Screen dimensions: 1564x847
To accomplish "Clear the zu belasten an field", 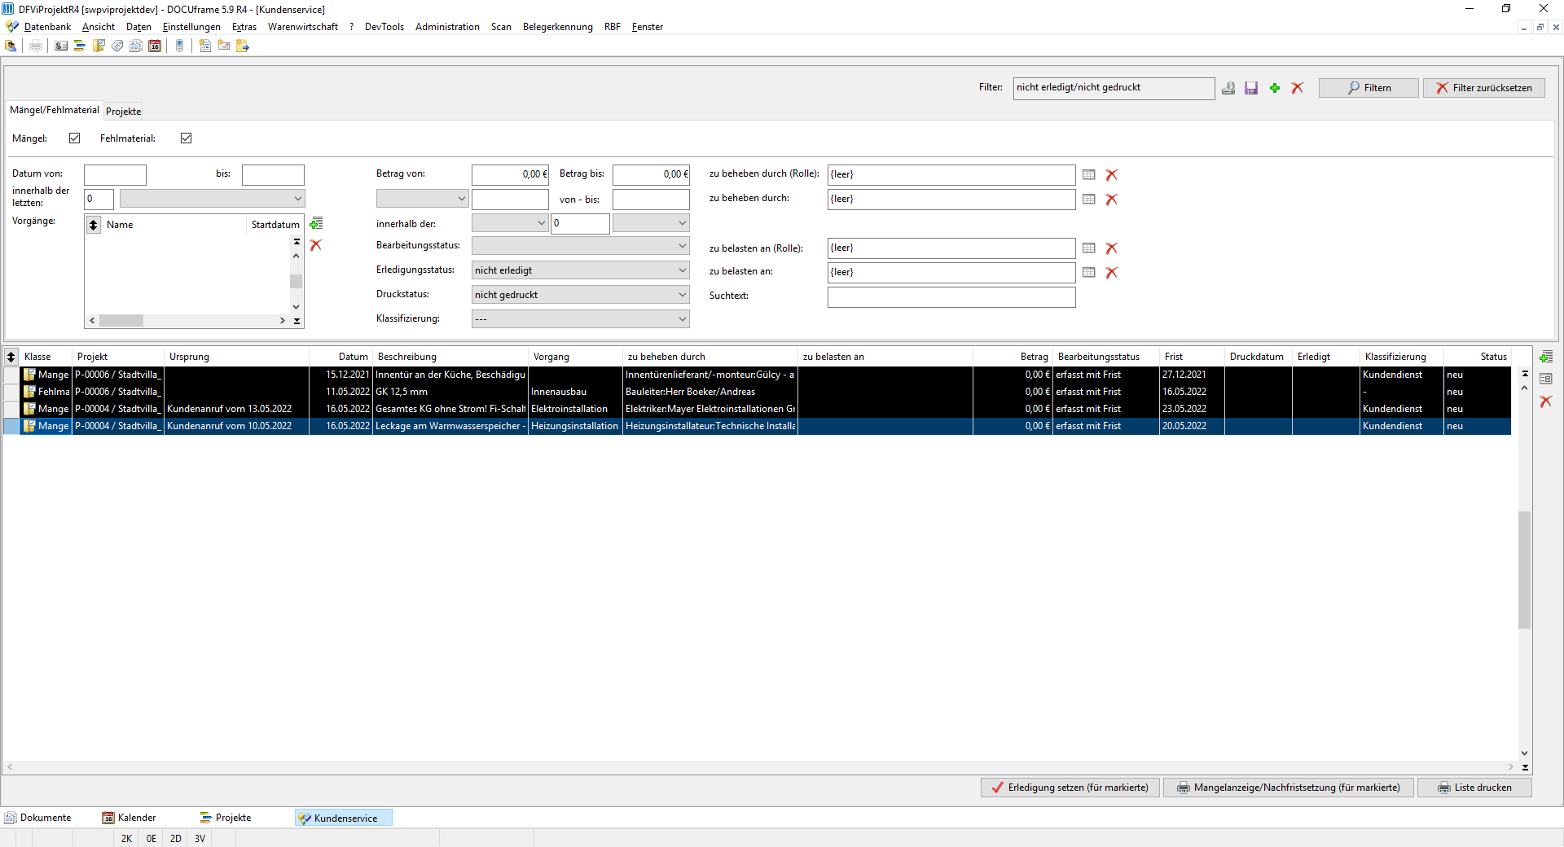I will pyautogui.click(x=1112, y=272).
